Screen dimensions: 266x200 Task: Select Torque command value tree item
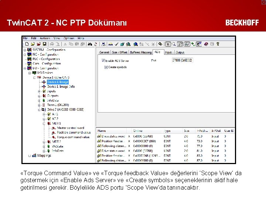73,137
